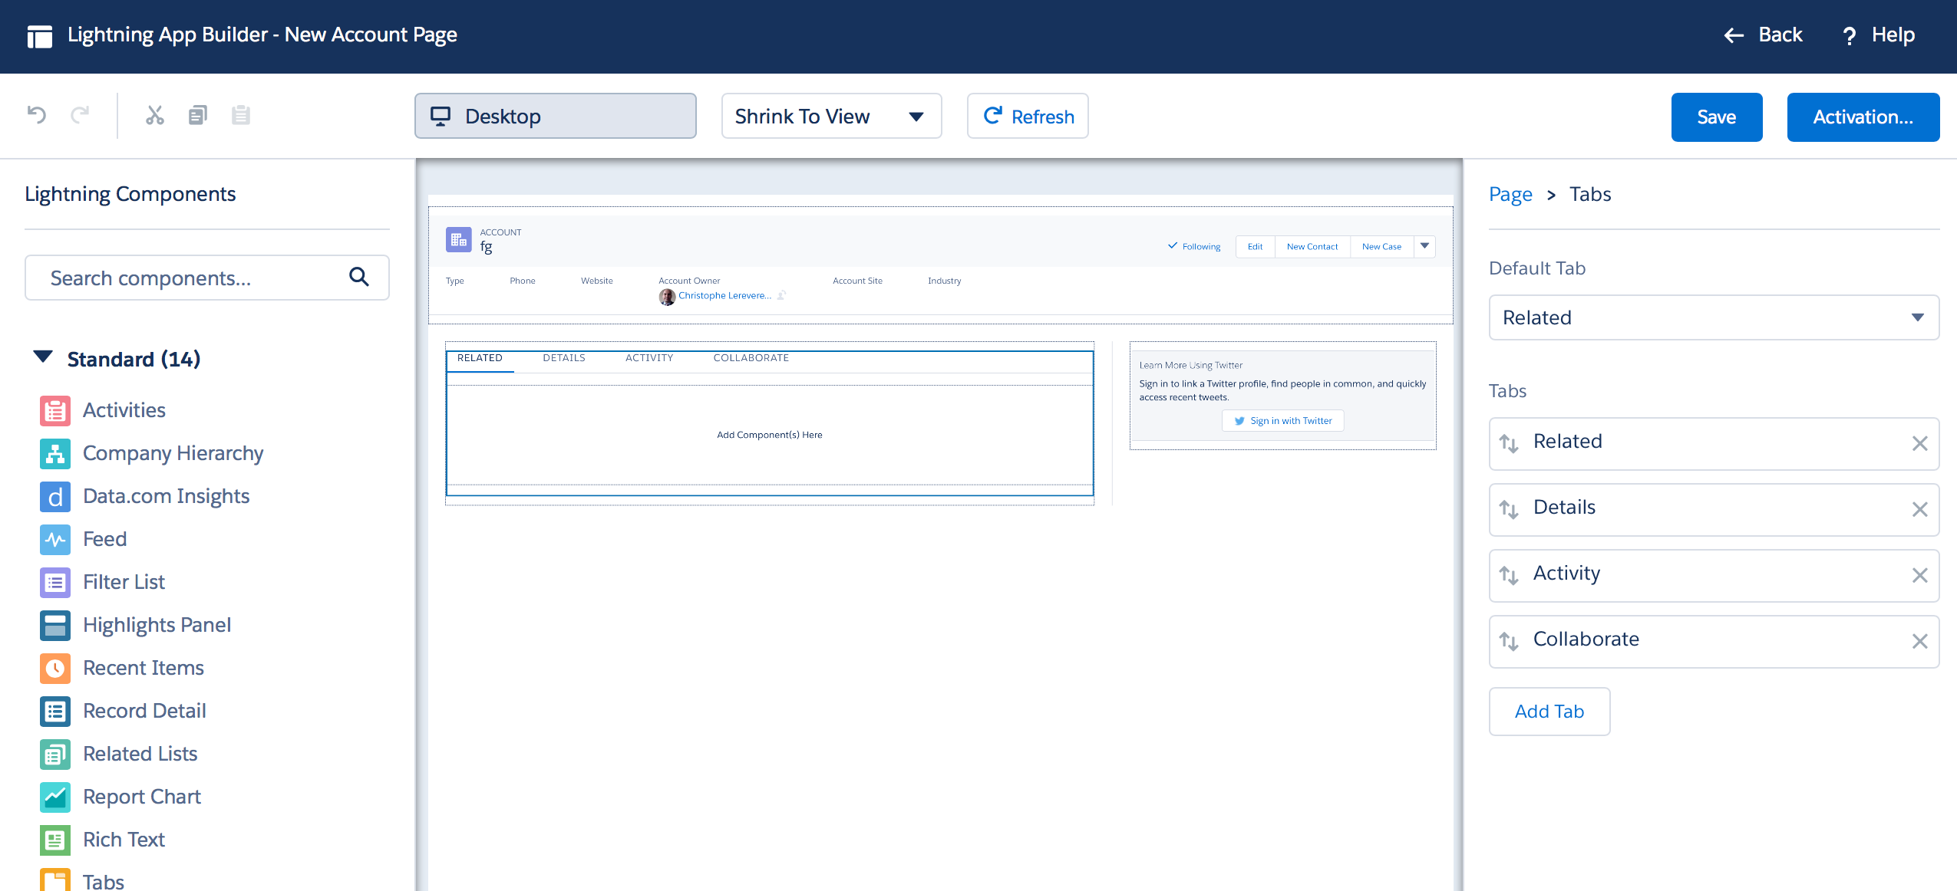
Task: Click the Save button
Action: [x=1716, y=117]
